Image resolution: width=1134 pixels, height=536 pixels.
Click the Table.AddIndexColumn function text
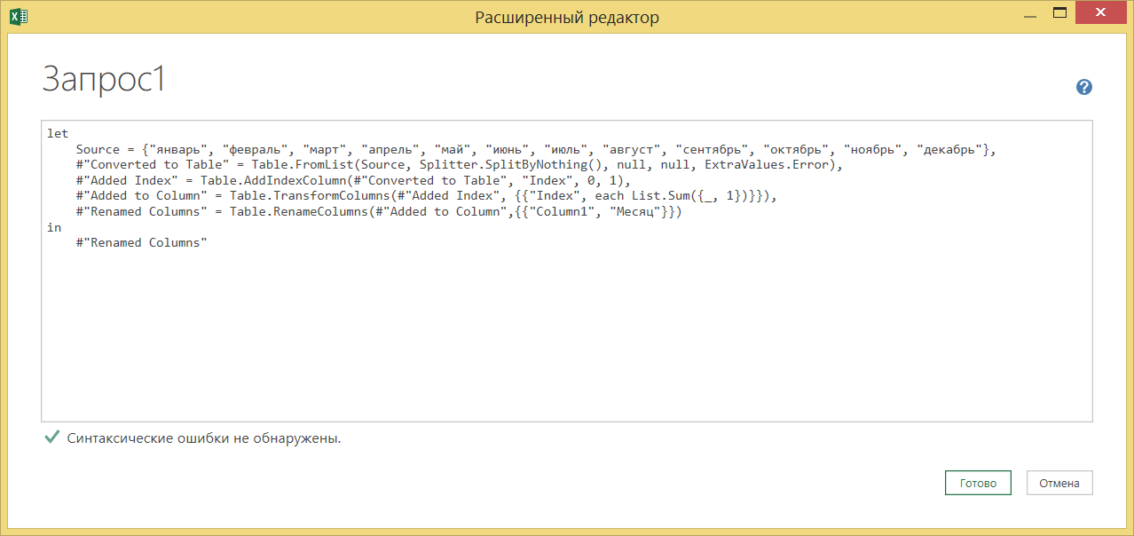pyautogui.click(x=272, y=180)
